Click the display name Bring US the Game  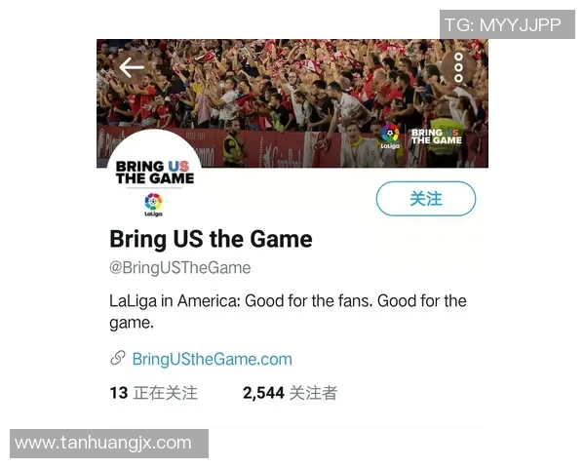coord(211,239)
